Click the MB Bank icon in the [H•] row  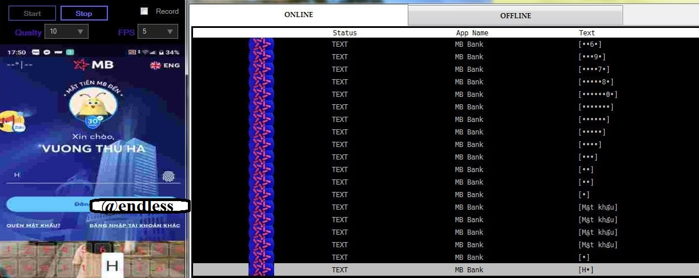pyautogui.click(x=262, y=269)
